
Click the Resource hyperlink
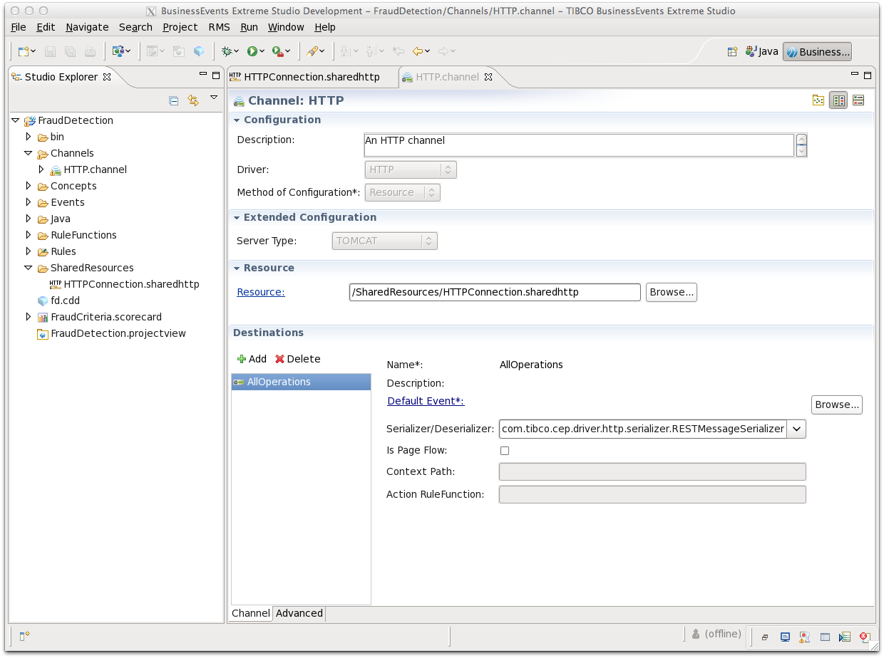click(261, 292)
